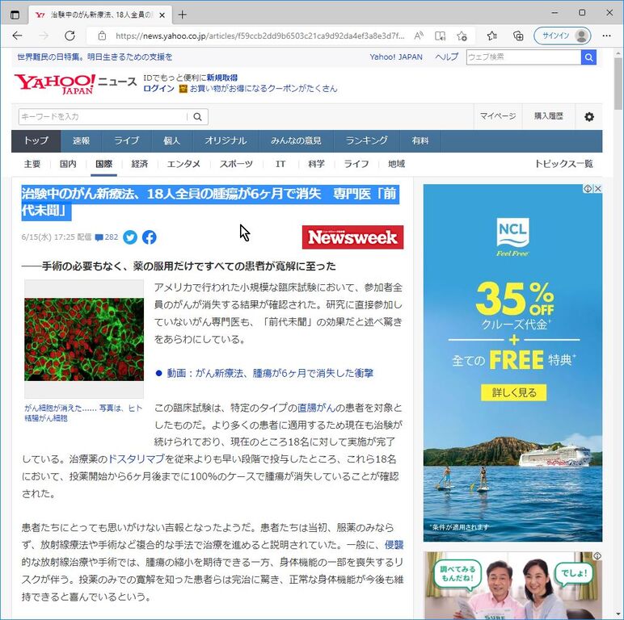Viewport: 624px width, 620px height.
Task: Close the Yahoo news tab
Action: pyautogui.click(x=162, y=15)
